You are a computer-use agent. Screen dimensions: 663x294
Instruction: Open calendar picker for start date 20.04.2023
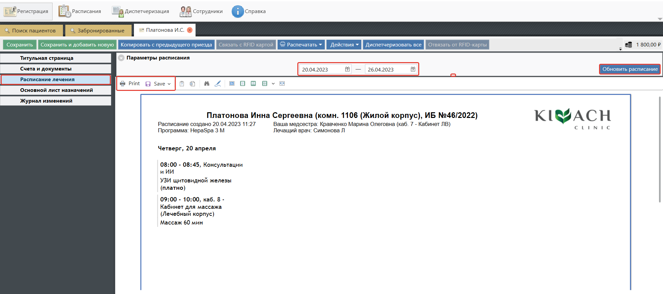point(347,69)
